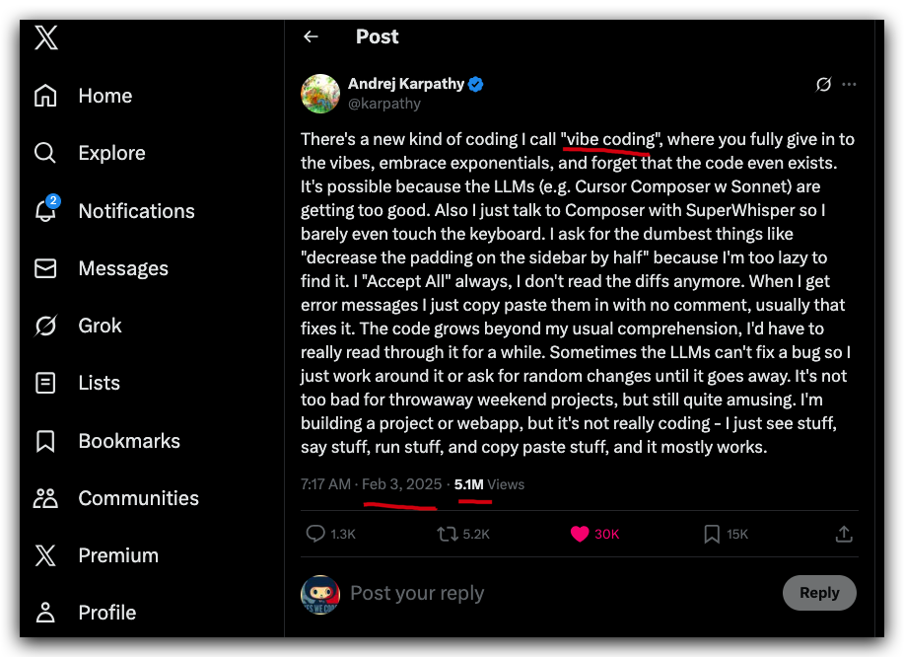Viewport: 904px width, 657px height.
Task: Click Andrej Karpathy's profile picture
Action: click(320, 94)
